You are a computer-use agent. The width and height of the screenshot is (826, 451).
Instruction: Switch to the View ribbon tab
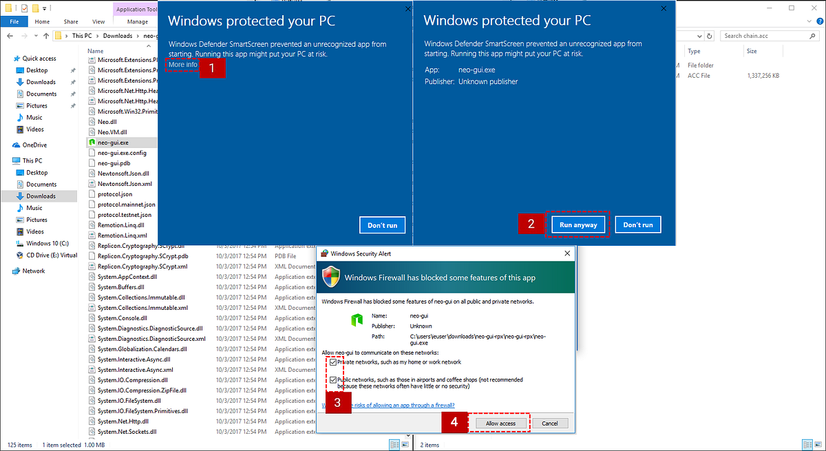(x=98, y=21)
